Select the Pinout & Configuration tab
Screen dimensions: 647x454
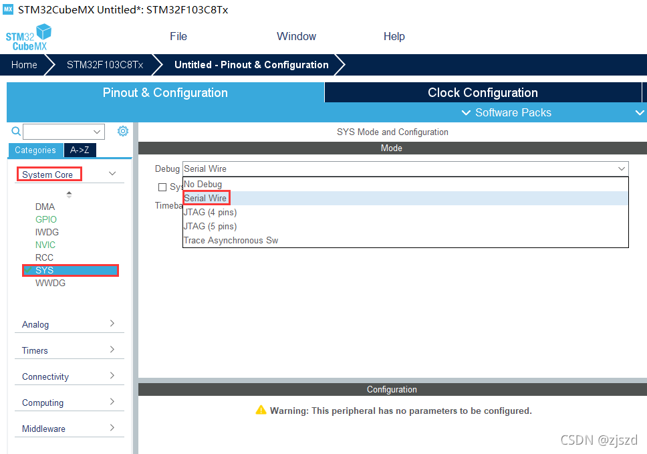tap(165, 92)
